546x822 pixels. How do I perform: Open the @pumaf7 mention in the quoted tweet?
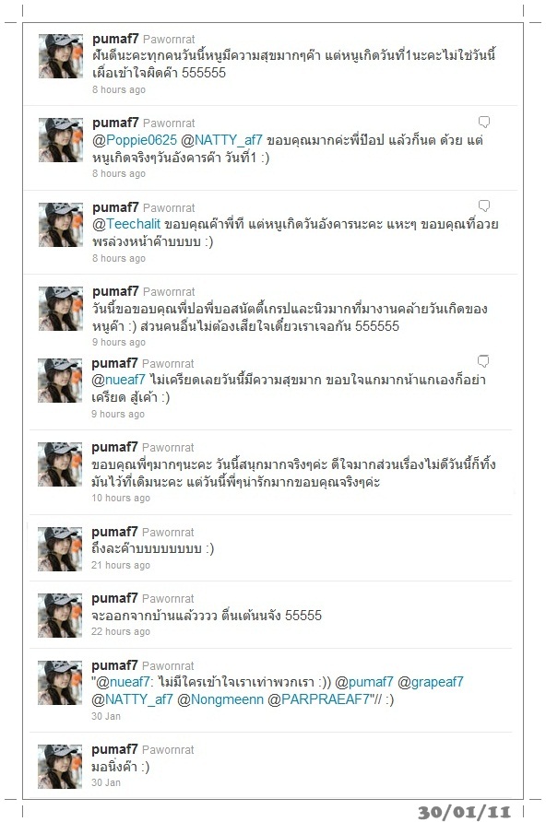[364, 682]
